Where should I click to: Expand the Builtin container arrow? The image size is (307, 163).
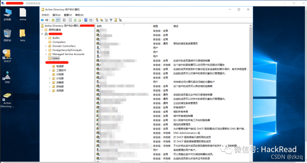pos(46,38)
